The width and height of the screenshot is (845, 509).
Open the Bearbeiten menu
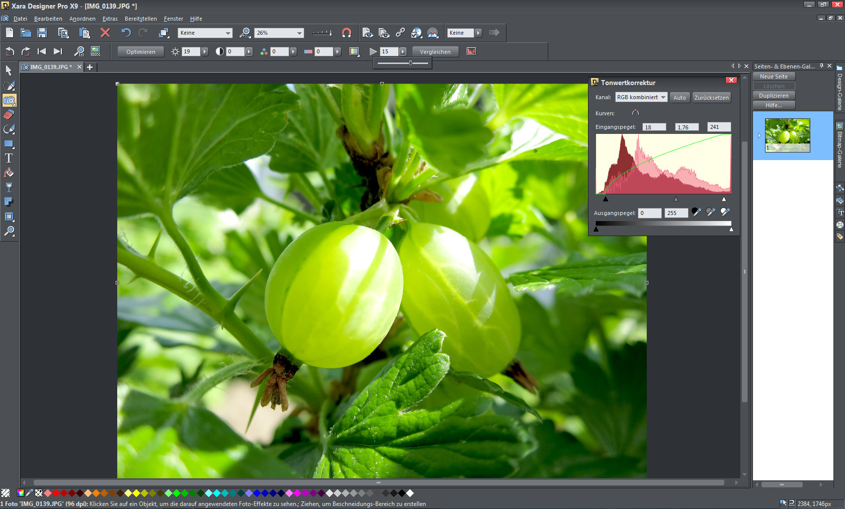point(48,19)
